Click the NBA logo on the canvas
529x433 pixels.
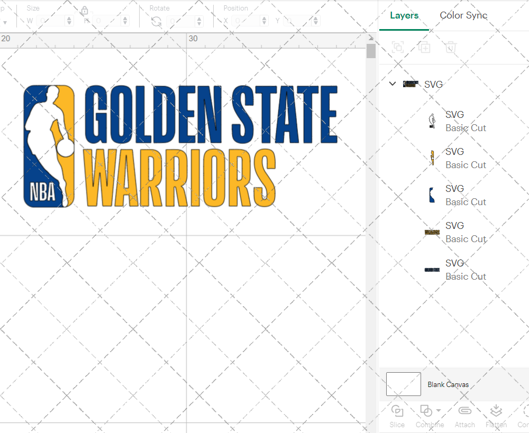[x=49, y=146]
